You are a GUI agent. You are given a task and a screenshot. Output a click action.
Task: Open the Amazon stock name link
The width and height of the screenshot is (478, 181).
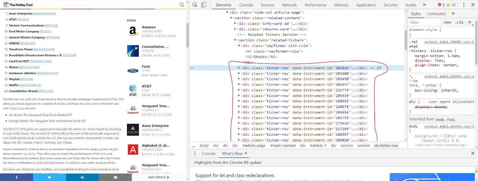tap(148, 27)
